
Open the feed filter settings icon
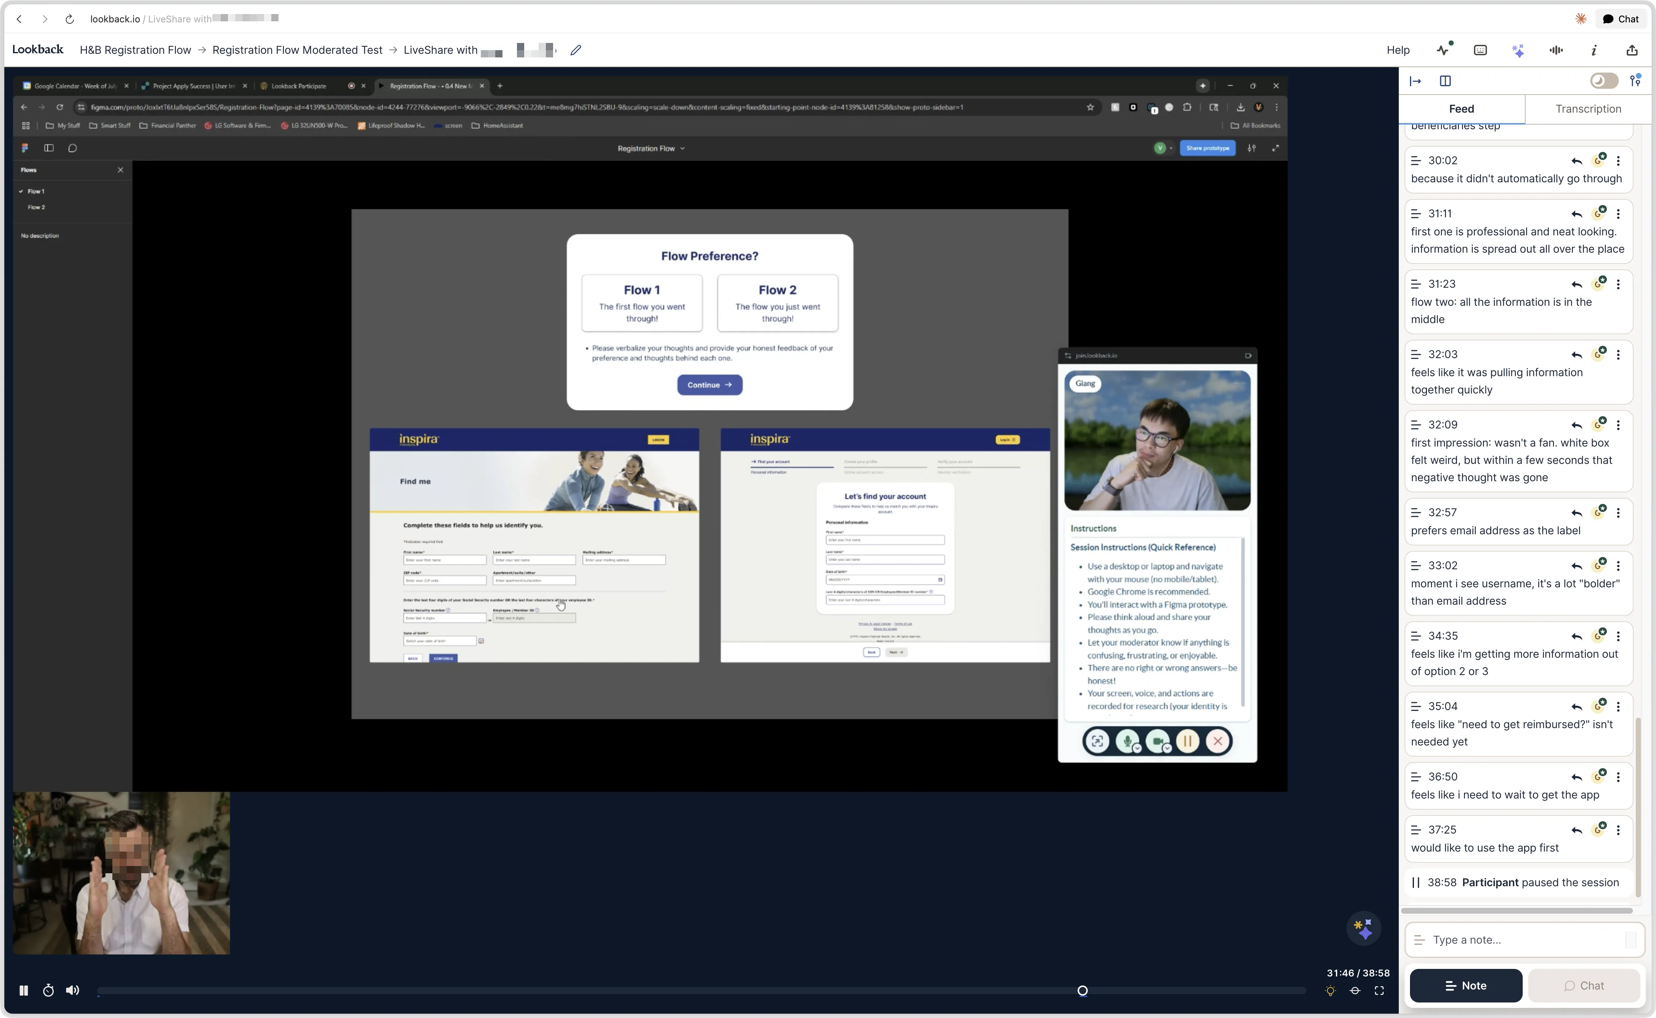tap(1635, 81)
